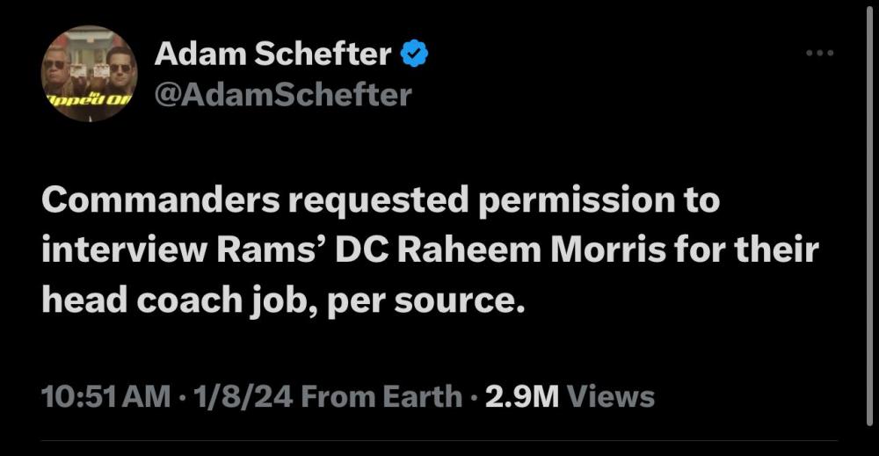
Task: Open the three-dot more options menu
Action: [x=819, y=54]
